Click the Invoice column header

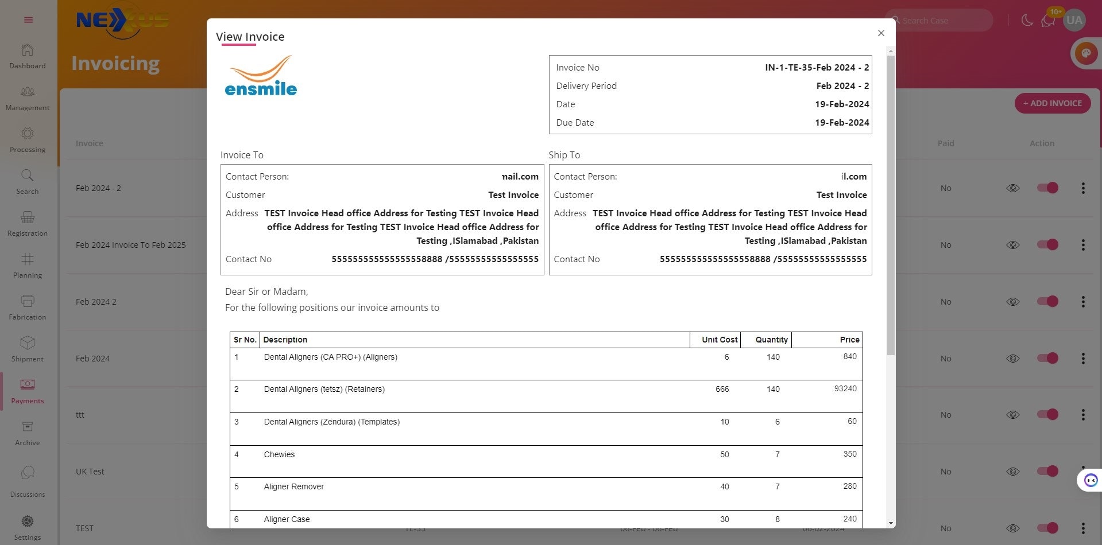coord(90,143)
